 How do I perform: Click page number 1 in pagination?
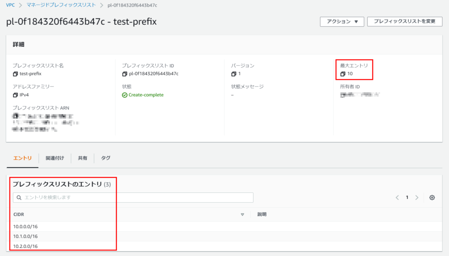(x=407, y=197)
